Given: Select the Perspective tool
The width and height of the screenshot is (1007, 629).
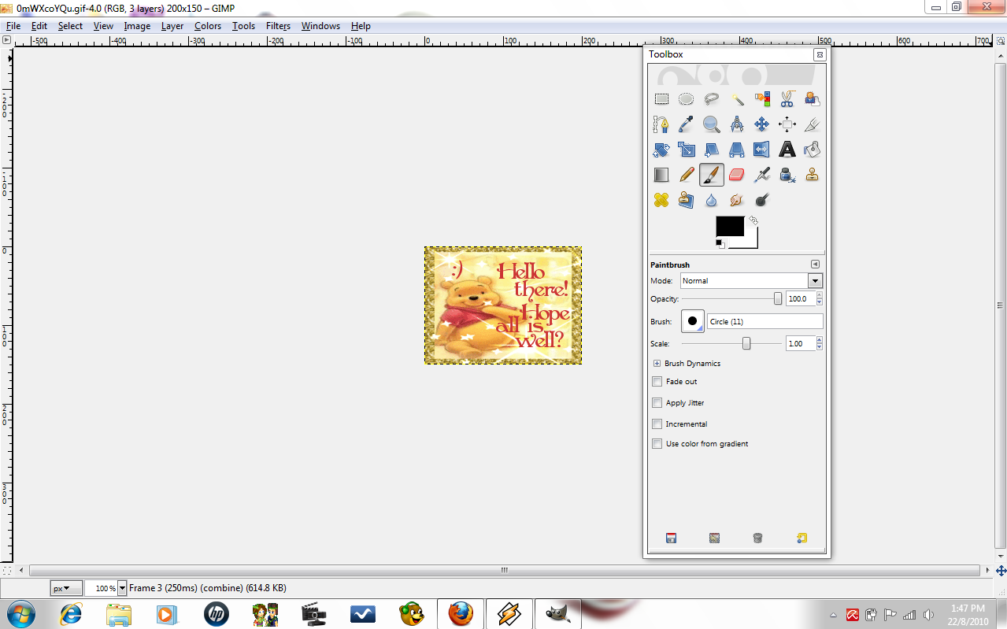Looking at the screenshot, I should tap(737, 150).
